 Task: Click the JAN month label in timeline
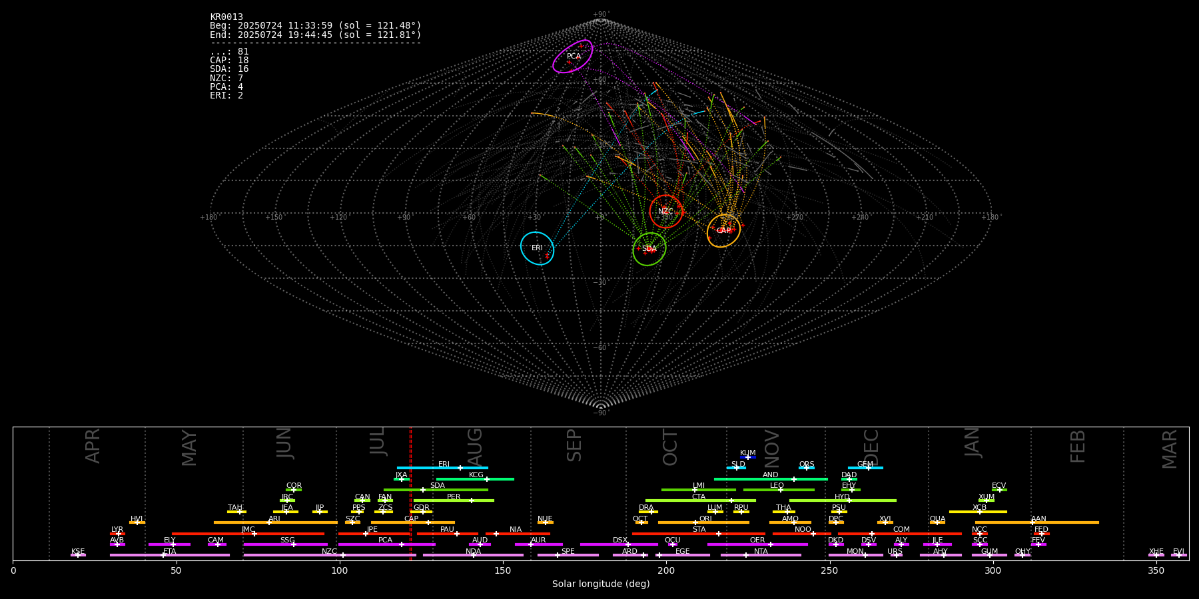tap(973, 443)
